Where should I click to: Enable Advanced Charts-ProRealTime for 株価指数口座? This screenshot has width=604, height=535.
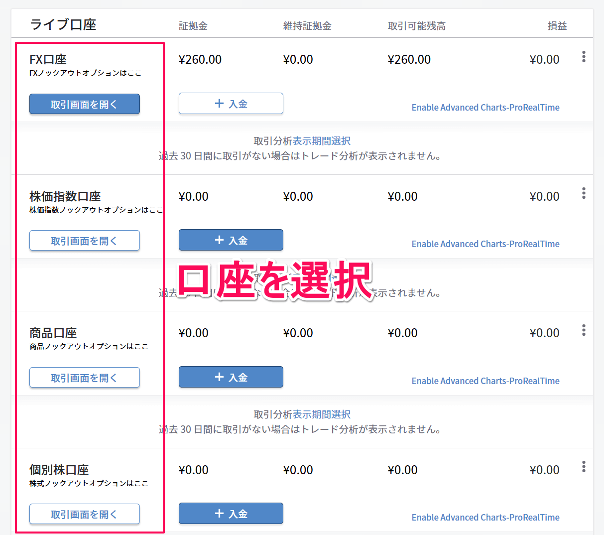(x=485, y=244)
